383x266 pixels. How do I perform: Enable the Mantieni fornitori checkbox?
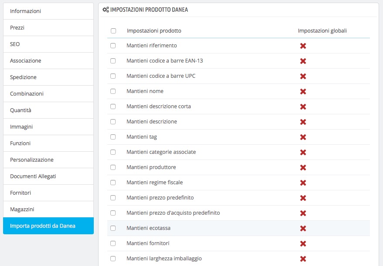point(113,243)
